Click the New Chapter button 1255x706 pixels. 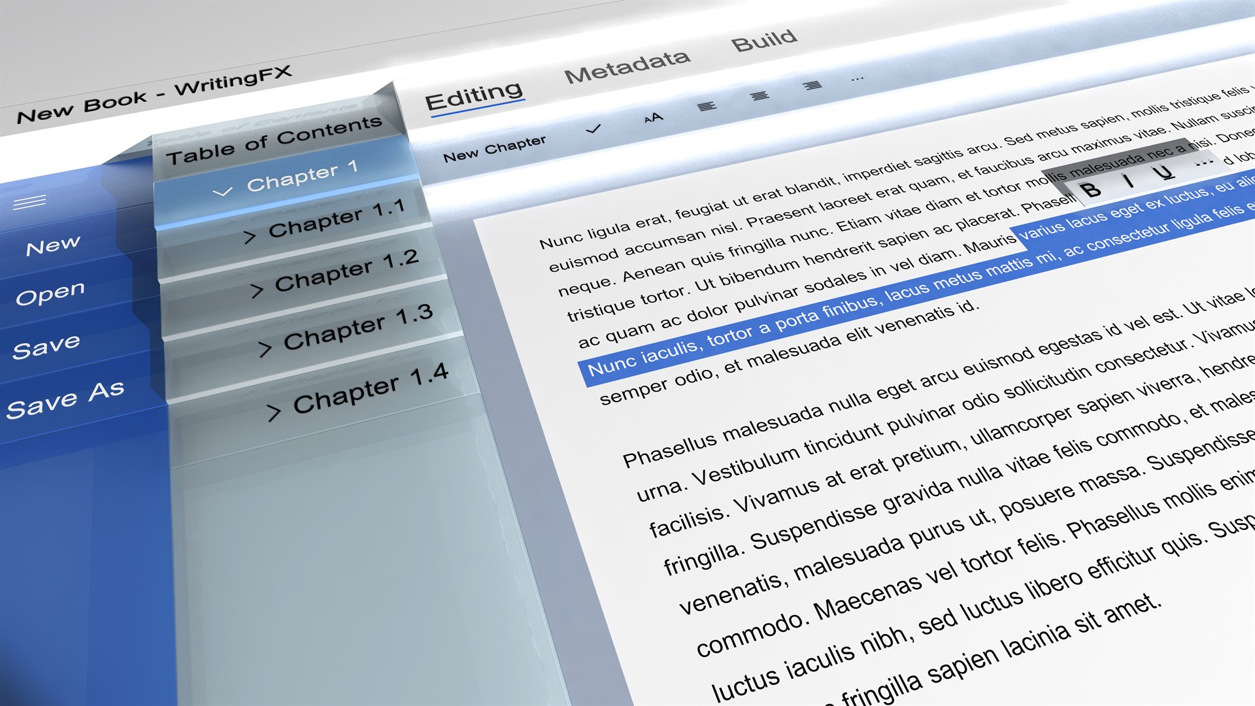(494, 149)
